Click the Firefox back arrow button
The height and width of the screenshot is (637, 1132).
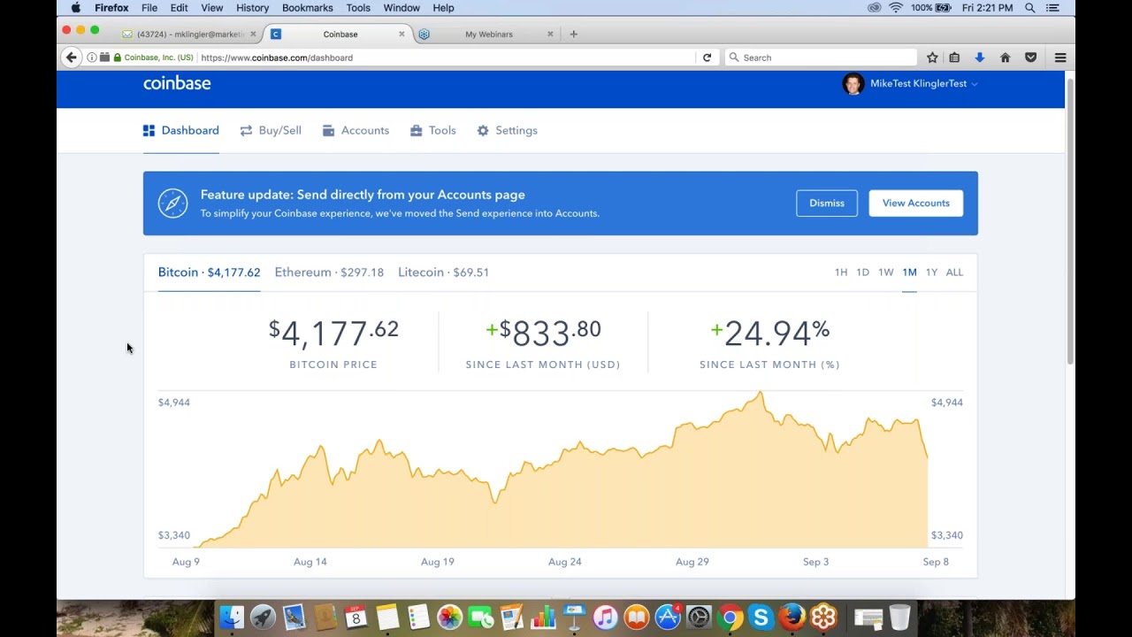(x=72, y=58)
